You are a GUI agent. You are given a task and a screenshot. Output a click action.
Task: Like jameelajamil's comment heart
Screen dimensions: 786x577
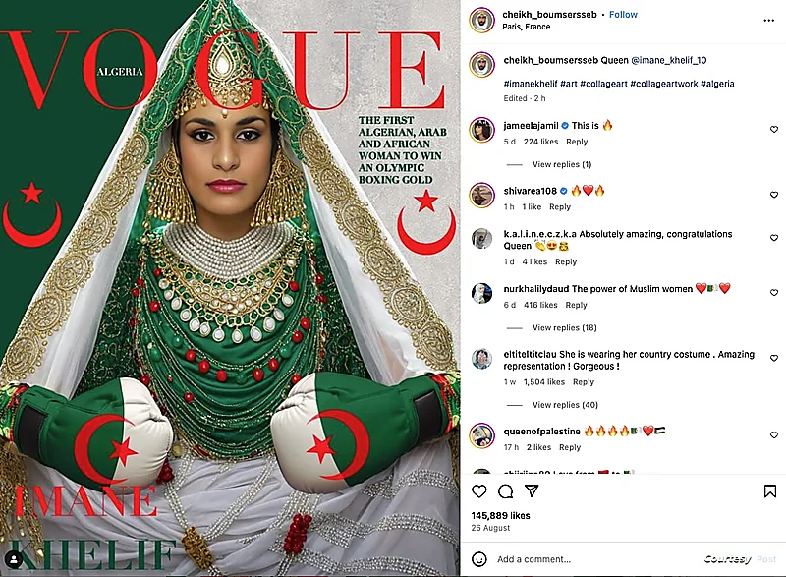[x=774, y=130]
